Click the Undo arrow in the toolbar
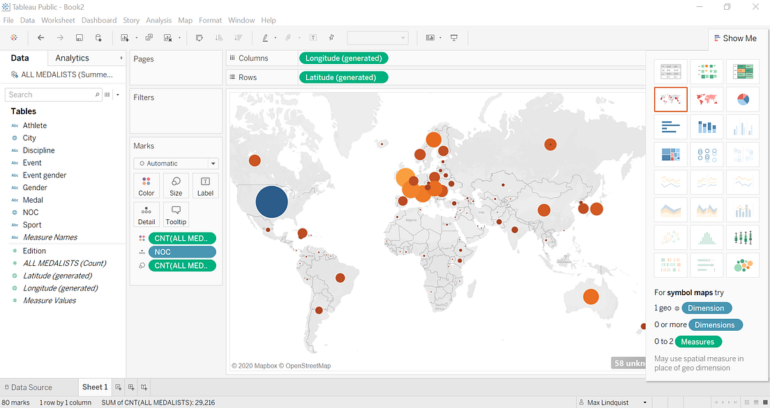This screenshot has width=770, height=408. 41,38
